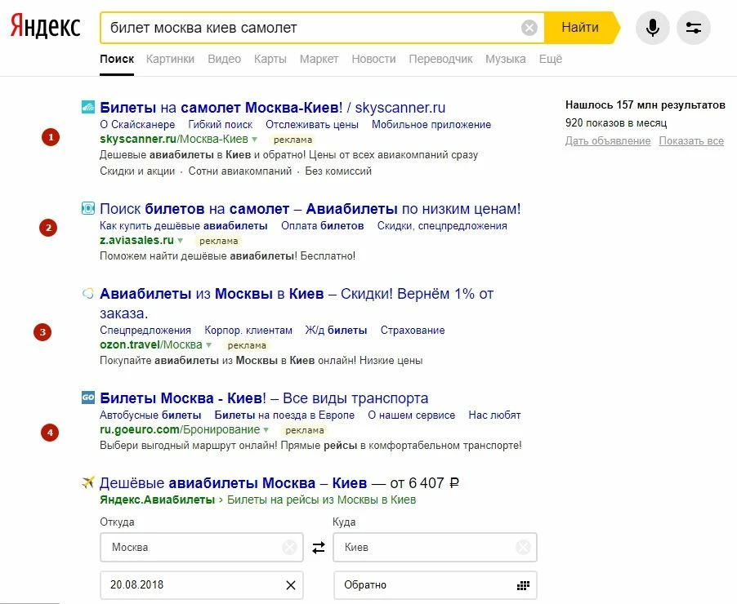Open Страхование sitelink

click(413, 331)
